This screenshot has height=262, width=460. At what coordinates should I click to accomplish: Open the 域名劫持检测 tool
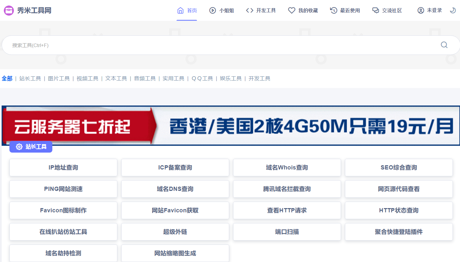click(63, 253)
